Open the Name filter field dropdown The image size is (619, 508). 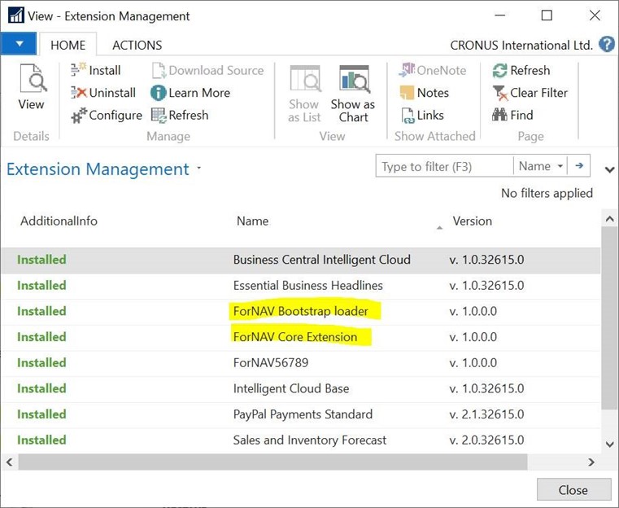(540, 166)
